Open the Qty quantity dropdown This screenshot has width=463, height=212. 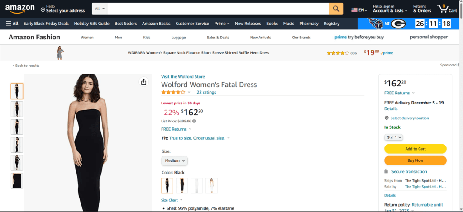393,137
